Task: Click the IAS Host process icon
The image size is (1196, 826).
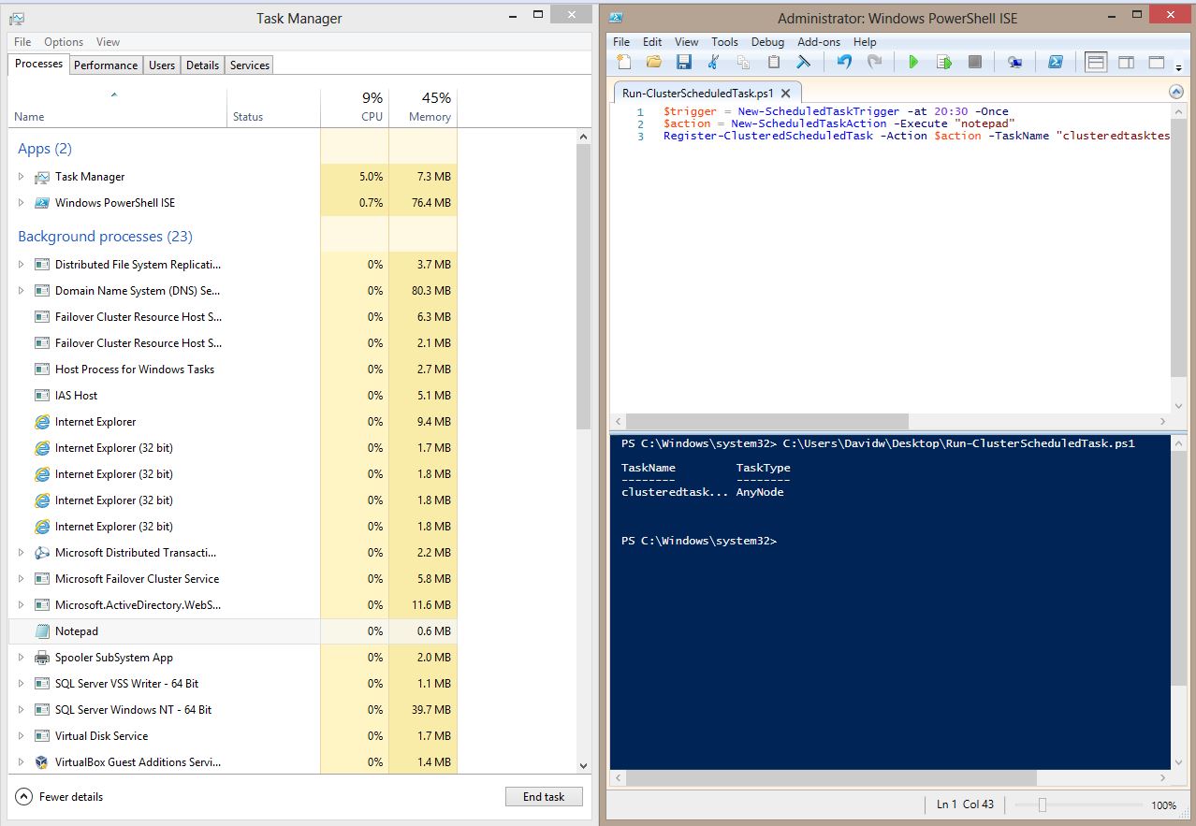Action: (42, 396)
